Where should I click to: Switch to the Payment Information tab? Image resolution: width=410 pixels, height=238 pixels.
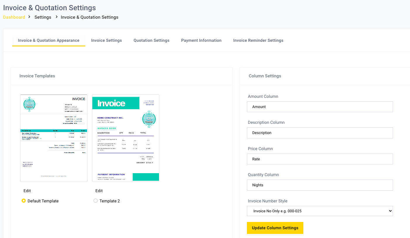(201, 40)
